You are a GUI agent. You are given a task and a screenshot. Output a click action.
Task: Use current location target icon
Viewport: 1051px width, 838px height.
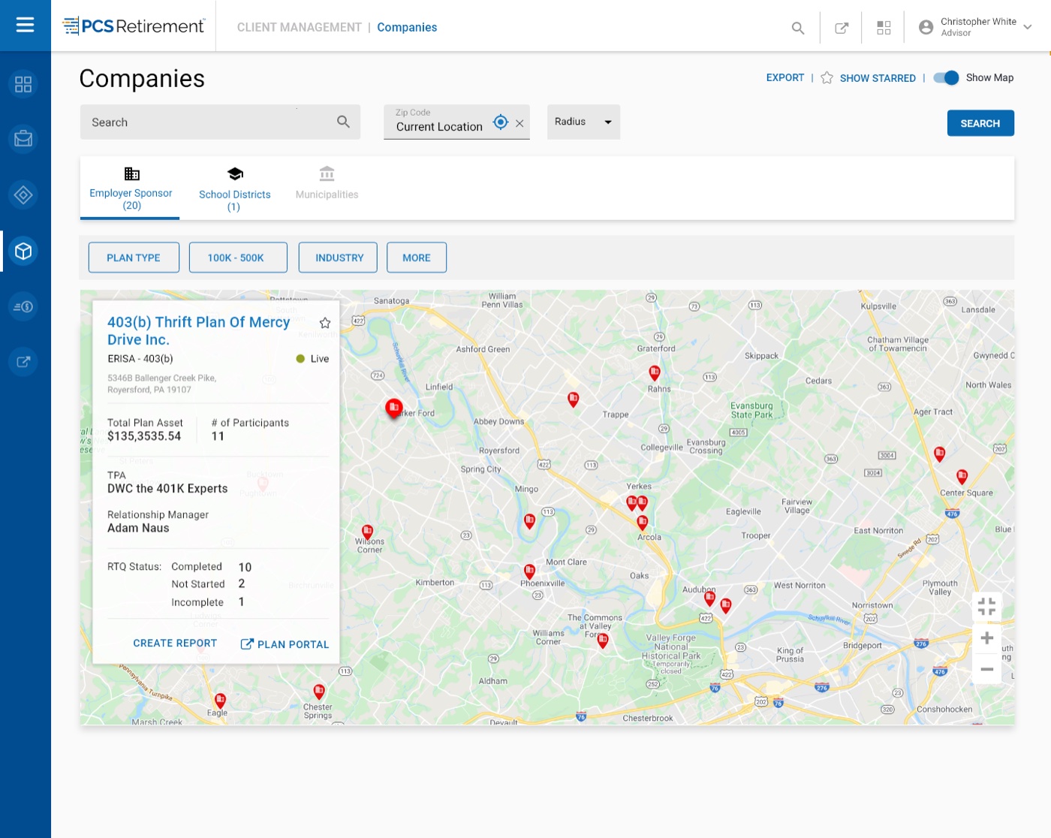(x=501, y=122)
